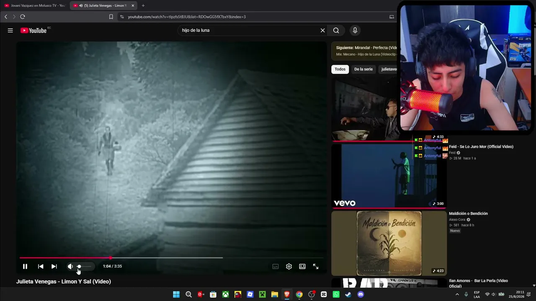Skip back to the previous video
The width and height of the screenshot is (536, 301).
tap(41, 266)
